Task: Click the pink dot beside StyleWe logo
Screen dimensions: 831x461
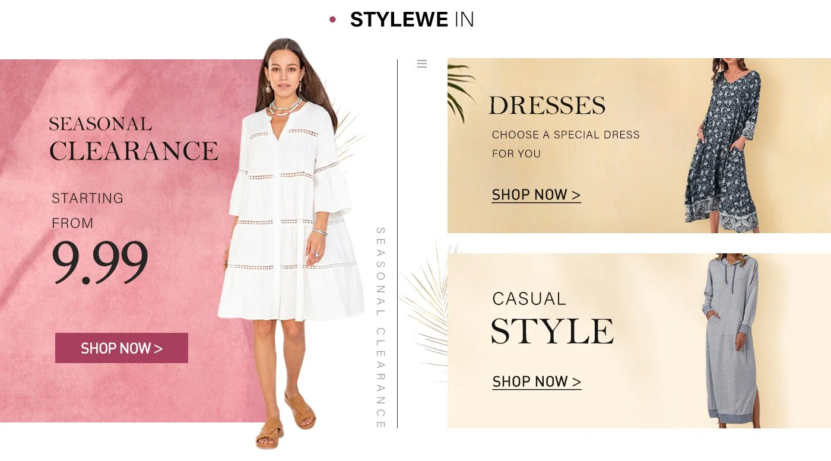Action: 333,19
